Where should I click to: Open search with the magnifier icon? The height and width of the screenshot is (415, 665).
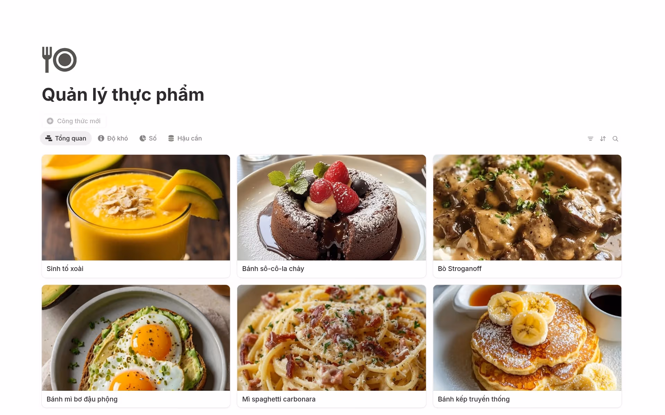pos(615,139)
